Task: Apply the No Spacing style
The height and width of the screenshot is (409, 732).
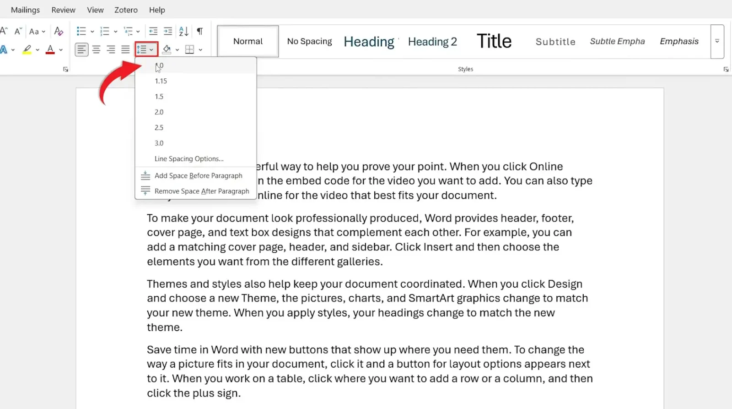Action: tap(310, 41)
